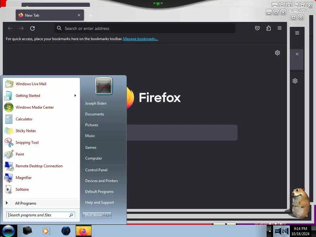The image size is (316, 237).
Task: Open hamburger menu in background window
Action: [x=297, y=33]
